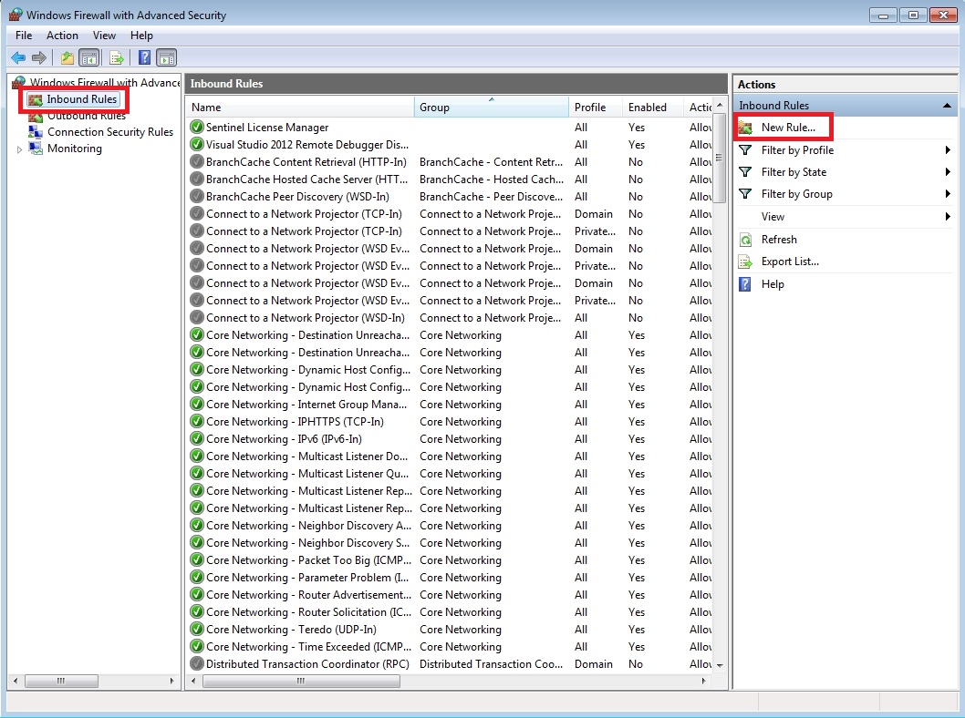Select Connection Security Rules node
Screen dimensions: 965x718
109,132
